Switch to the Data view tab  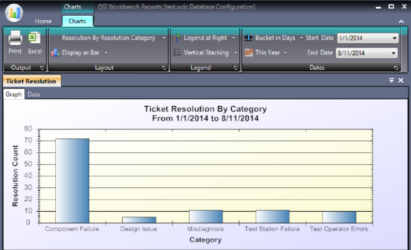[34, 95]
